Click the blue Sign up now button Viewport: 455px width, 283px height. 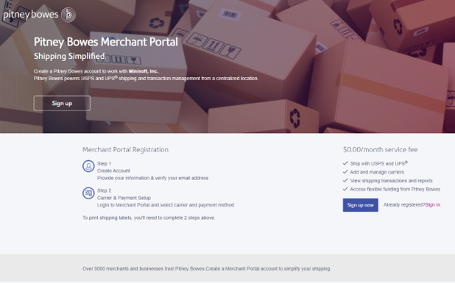click(x=361, y=205)
